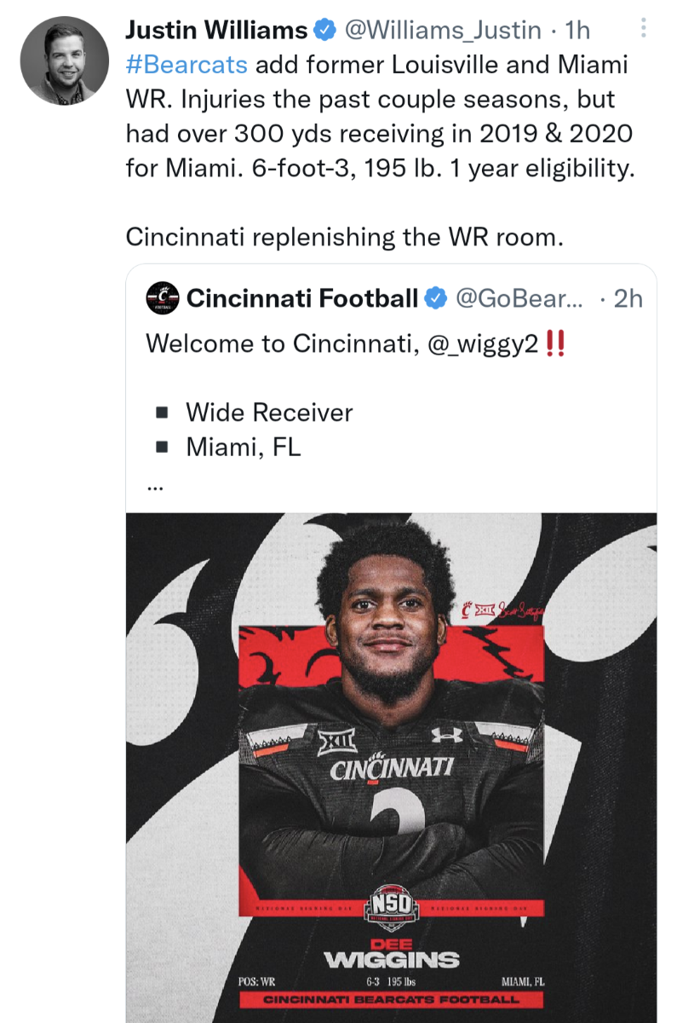Open the @Williams_Justin handle

442,31
